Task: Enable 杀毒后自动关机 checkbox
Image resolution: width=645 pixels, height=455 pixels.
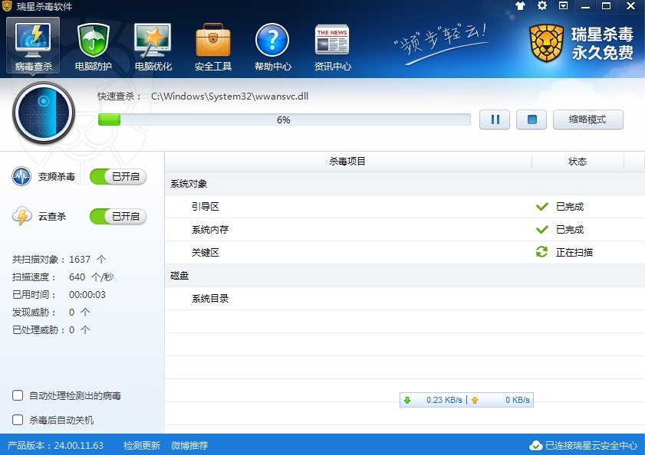Action: pos(18,420)
